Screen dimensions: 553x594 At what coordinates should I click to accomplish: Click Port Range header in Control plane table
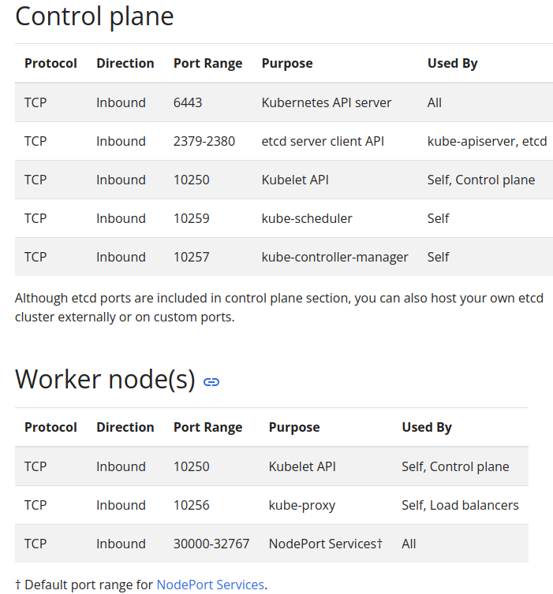click(x=207, y=63)
